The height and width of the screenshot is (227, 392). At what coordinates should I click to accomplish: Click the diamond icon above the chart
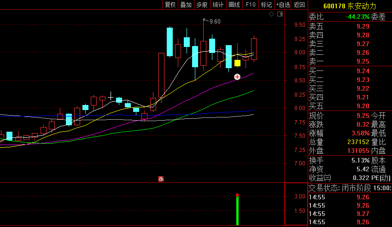click(271, 14)
